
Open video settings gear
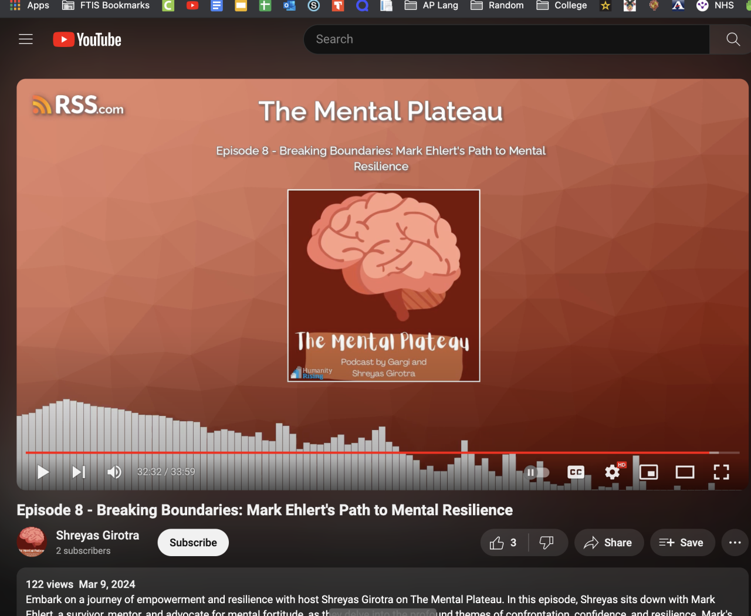(613, 472)
